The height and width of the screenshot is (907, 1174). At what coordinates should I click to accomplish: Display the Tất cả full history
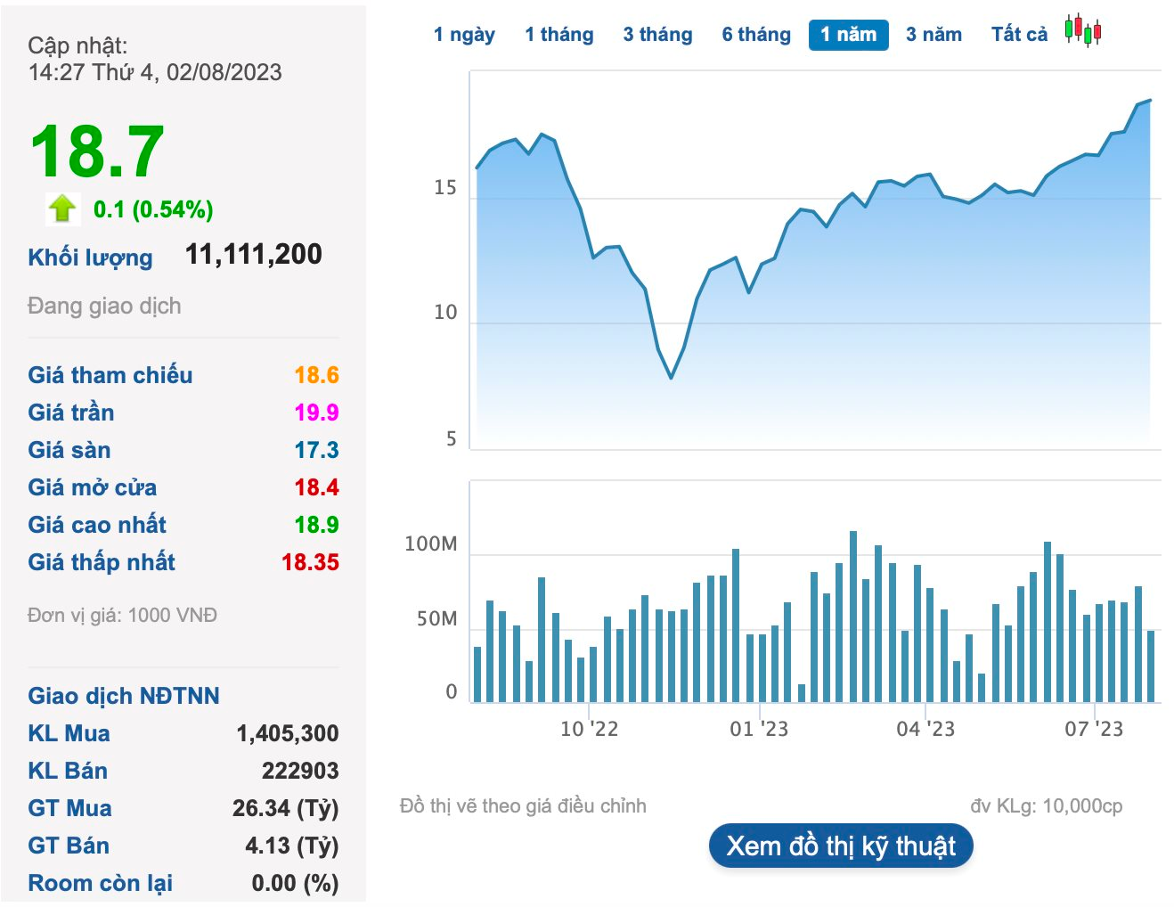point(1019,35)
